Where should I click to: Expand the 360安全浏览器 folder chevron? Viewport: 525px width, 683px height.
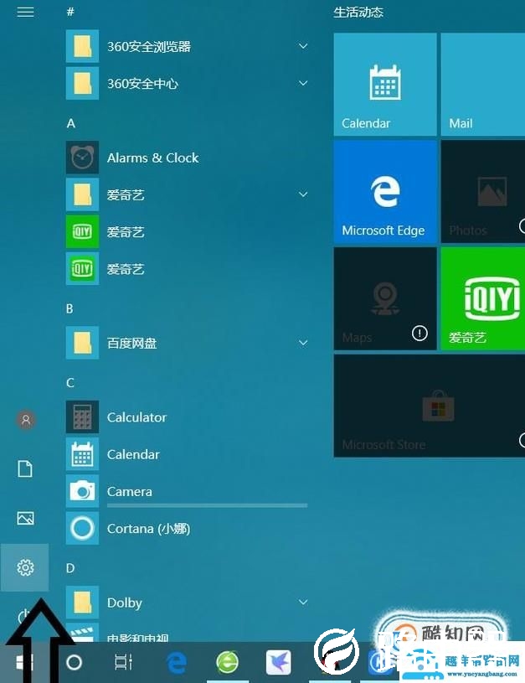(303, 46)
